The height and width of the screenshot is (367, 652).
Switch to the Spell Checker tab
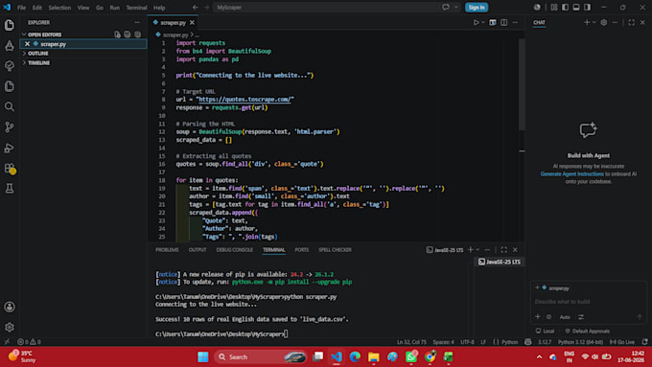click(x=336, y=250)
